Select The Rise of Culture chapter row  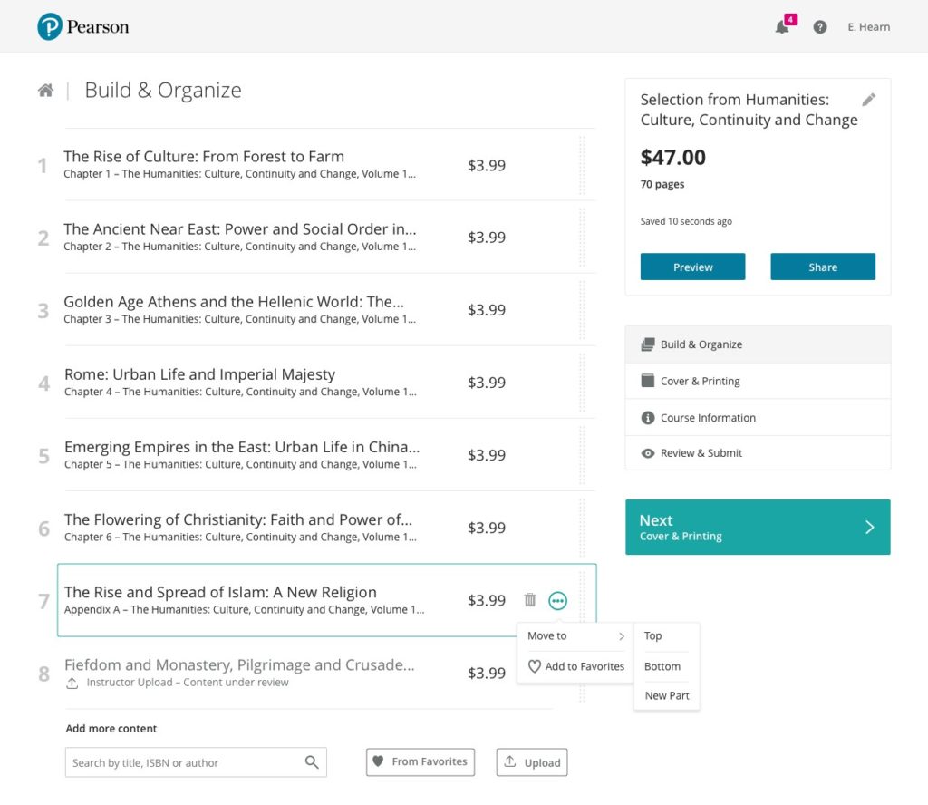click(328, 165)
